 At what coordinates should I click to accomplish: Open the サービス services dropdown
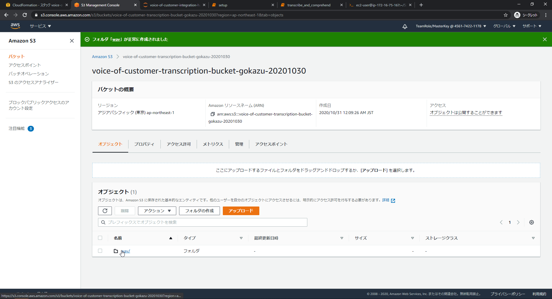(x=41, y=26)
